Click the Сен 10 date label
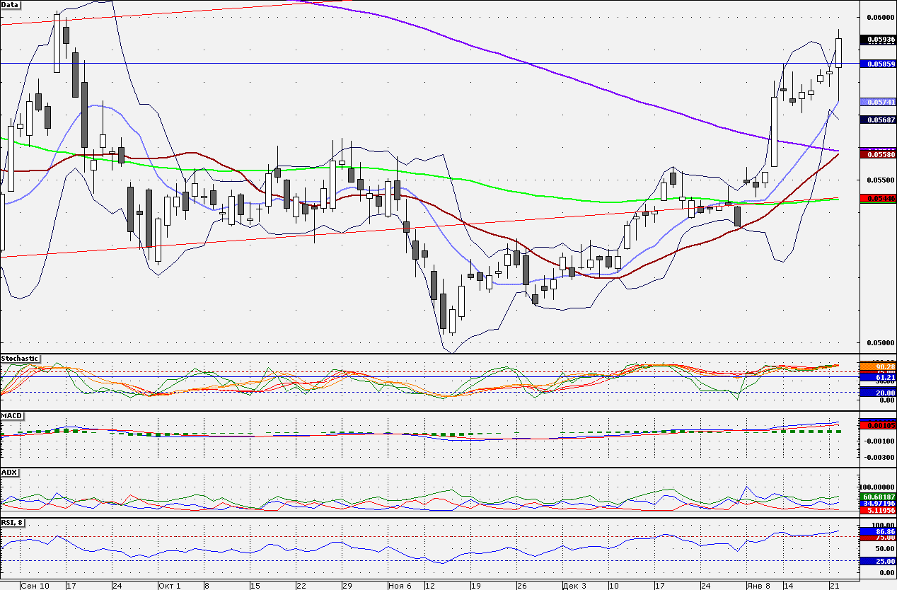The width and height of the screenshot is (897, 590). tap(35, 586)
